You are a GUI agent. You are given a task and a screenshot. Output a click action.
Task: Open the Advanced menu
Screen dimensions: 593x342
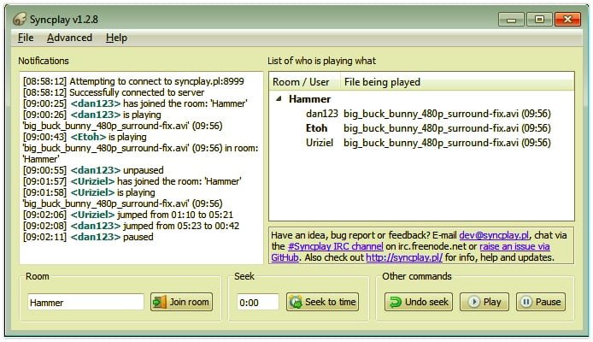(x=69, y=38)
